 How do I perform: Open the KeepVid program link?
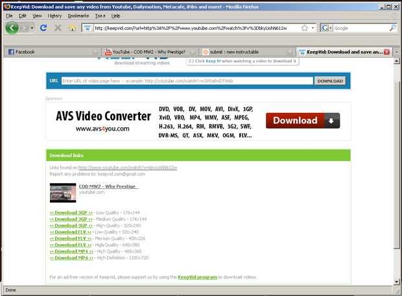(x=197, y=277)
